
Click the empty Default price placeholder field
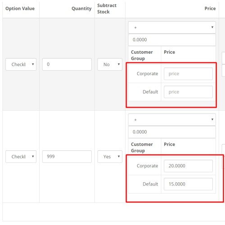click(x=188, y=92)
